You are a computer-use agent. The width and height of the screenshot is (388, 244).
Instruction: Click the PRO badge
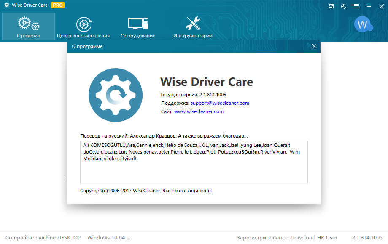[x=58, y=5]
